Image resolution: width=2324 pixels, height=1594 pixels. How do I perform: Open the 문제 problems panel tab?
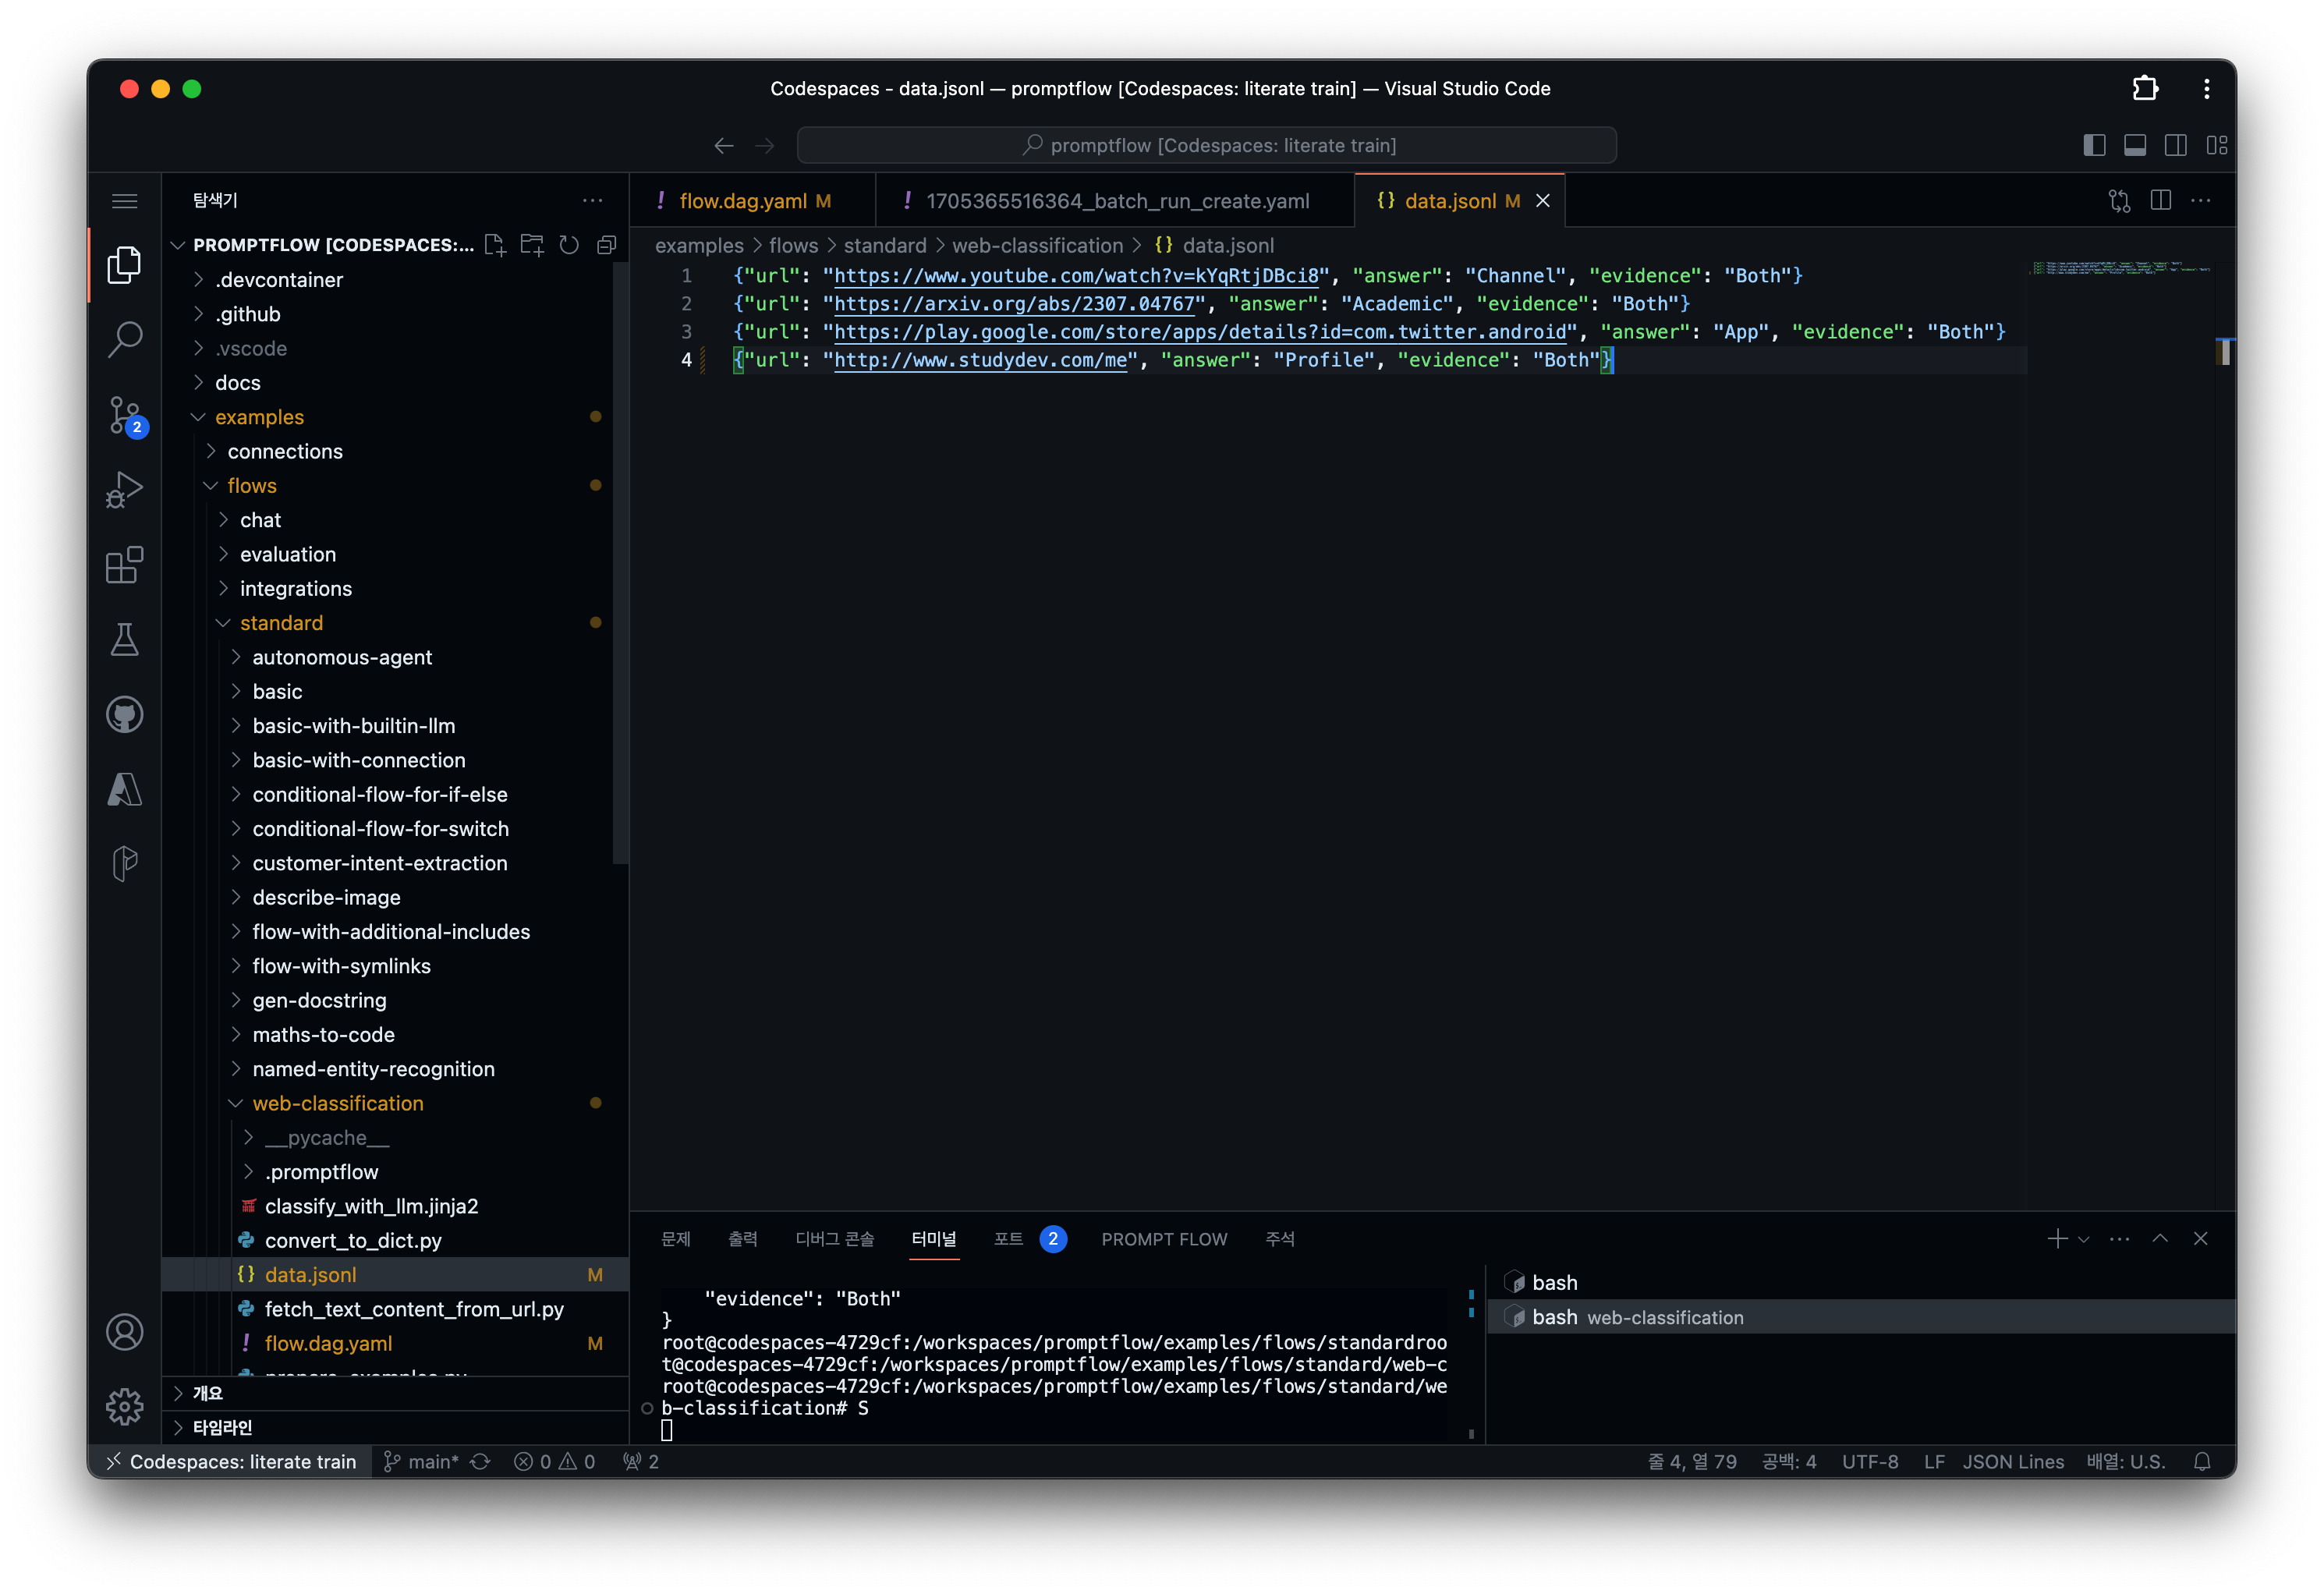676,1239
